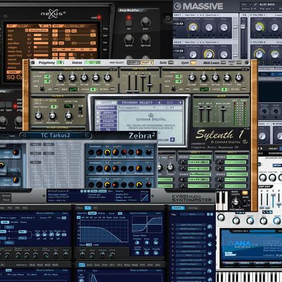Click Envelope1 Sustain knob in Zebra2
The height and width of the screenshot is (282, 282).
[115, 153]
